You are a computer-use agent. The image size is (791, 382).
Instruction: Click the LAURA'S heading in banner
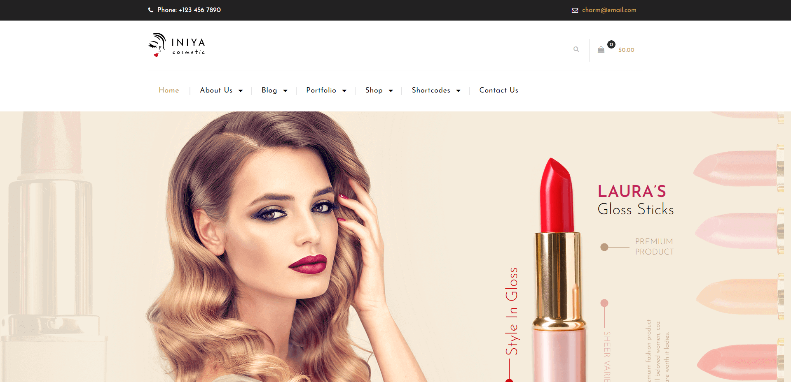click(632, 191)
